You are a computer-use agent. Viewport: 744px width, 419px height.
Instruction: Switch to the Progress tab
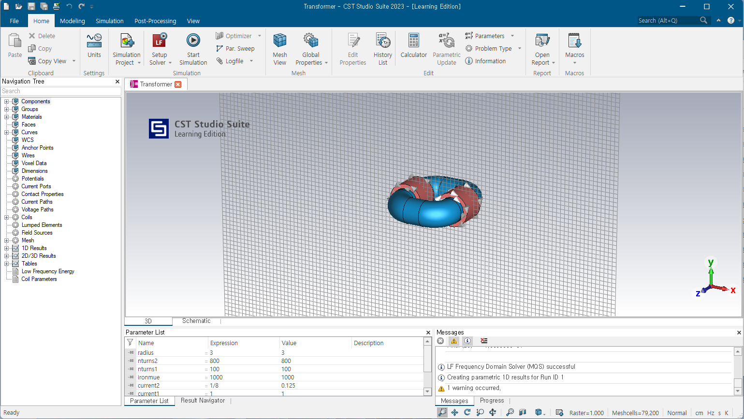point(492,401)
